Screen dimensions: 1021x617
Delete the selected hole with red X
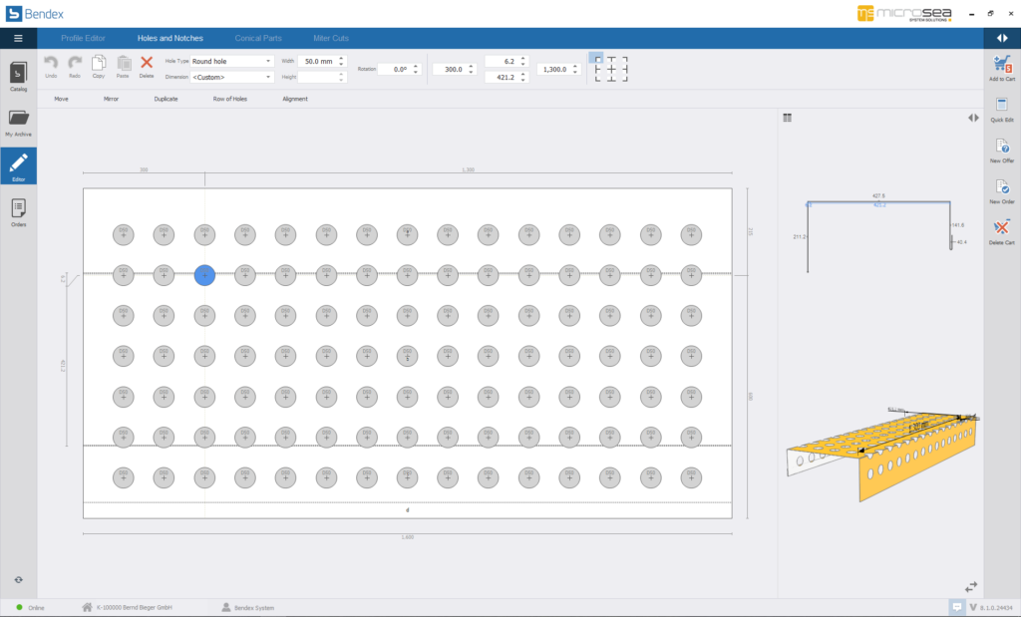point(147,63)
